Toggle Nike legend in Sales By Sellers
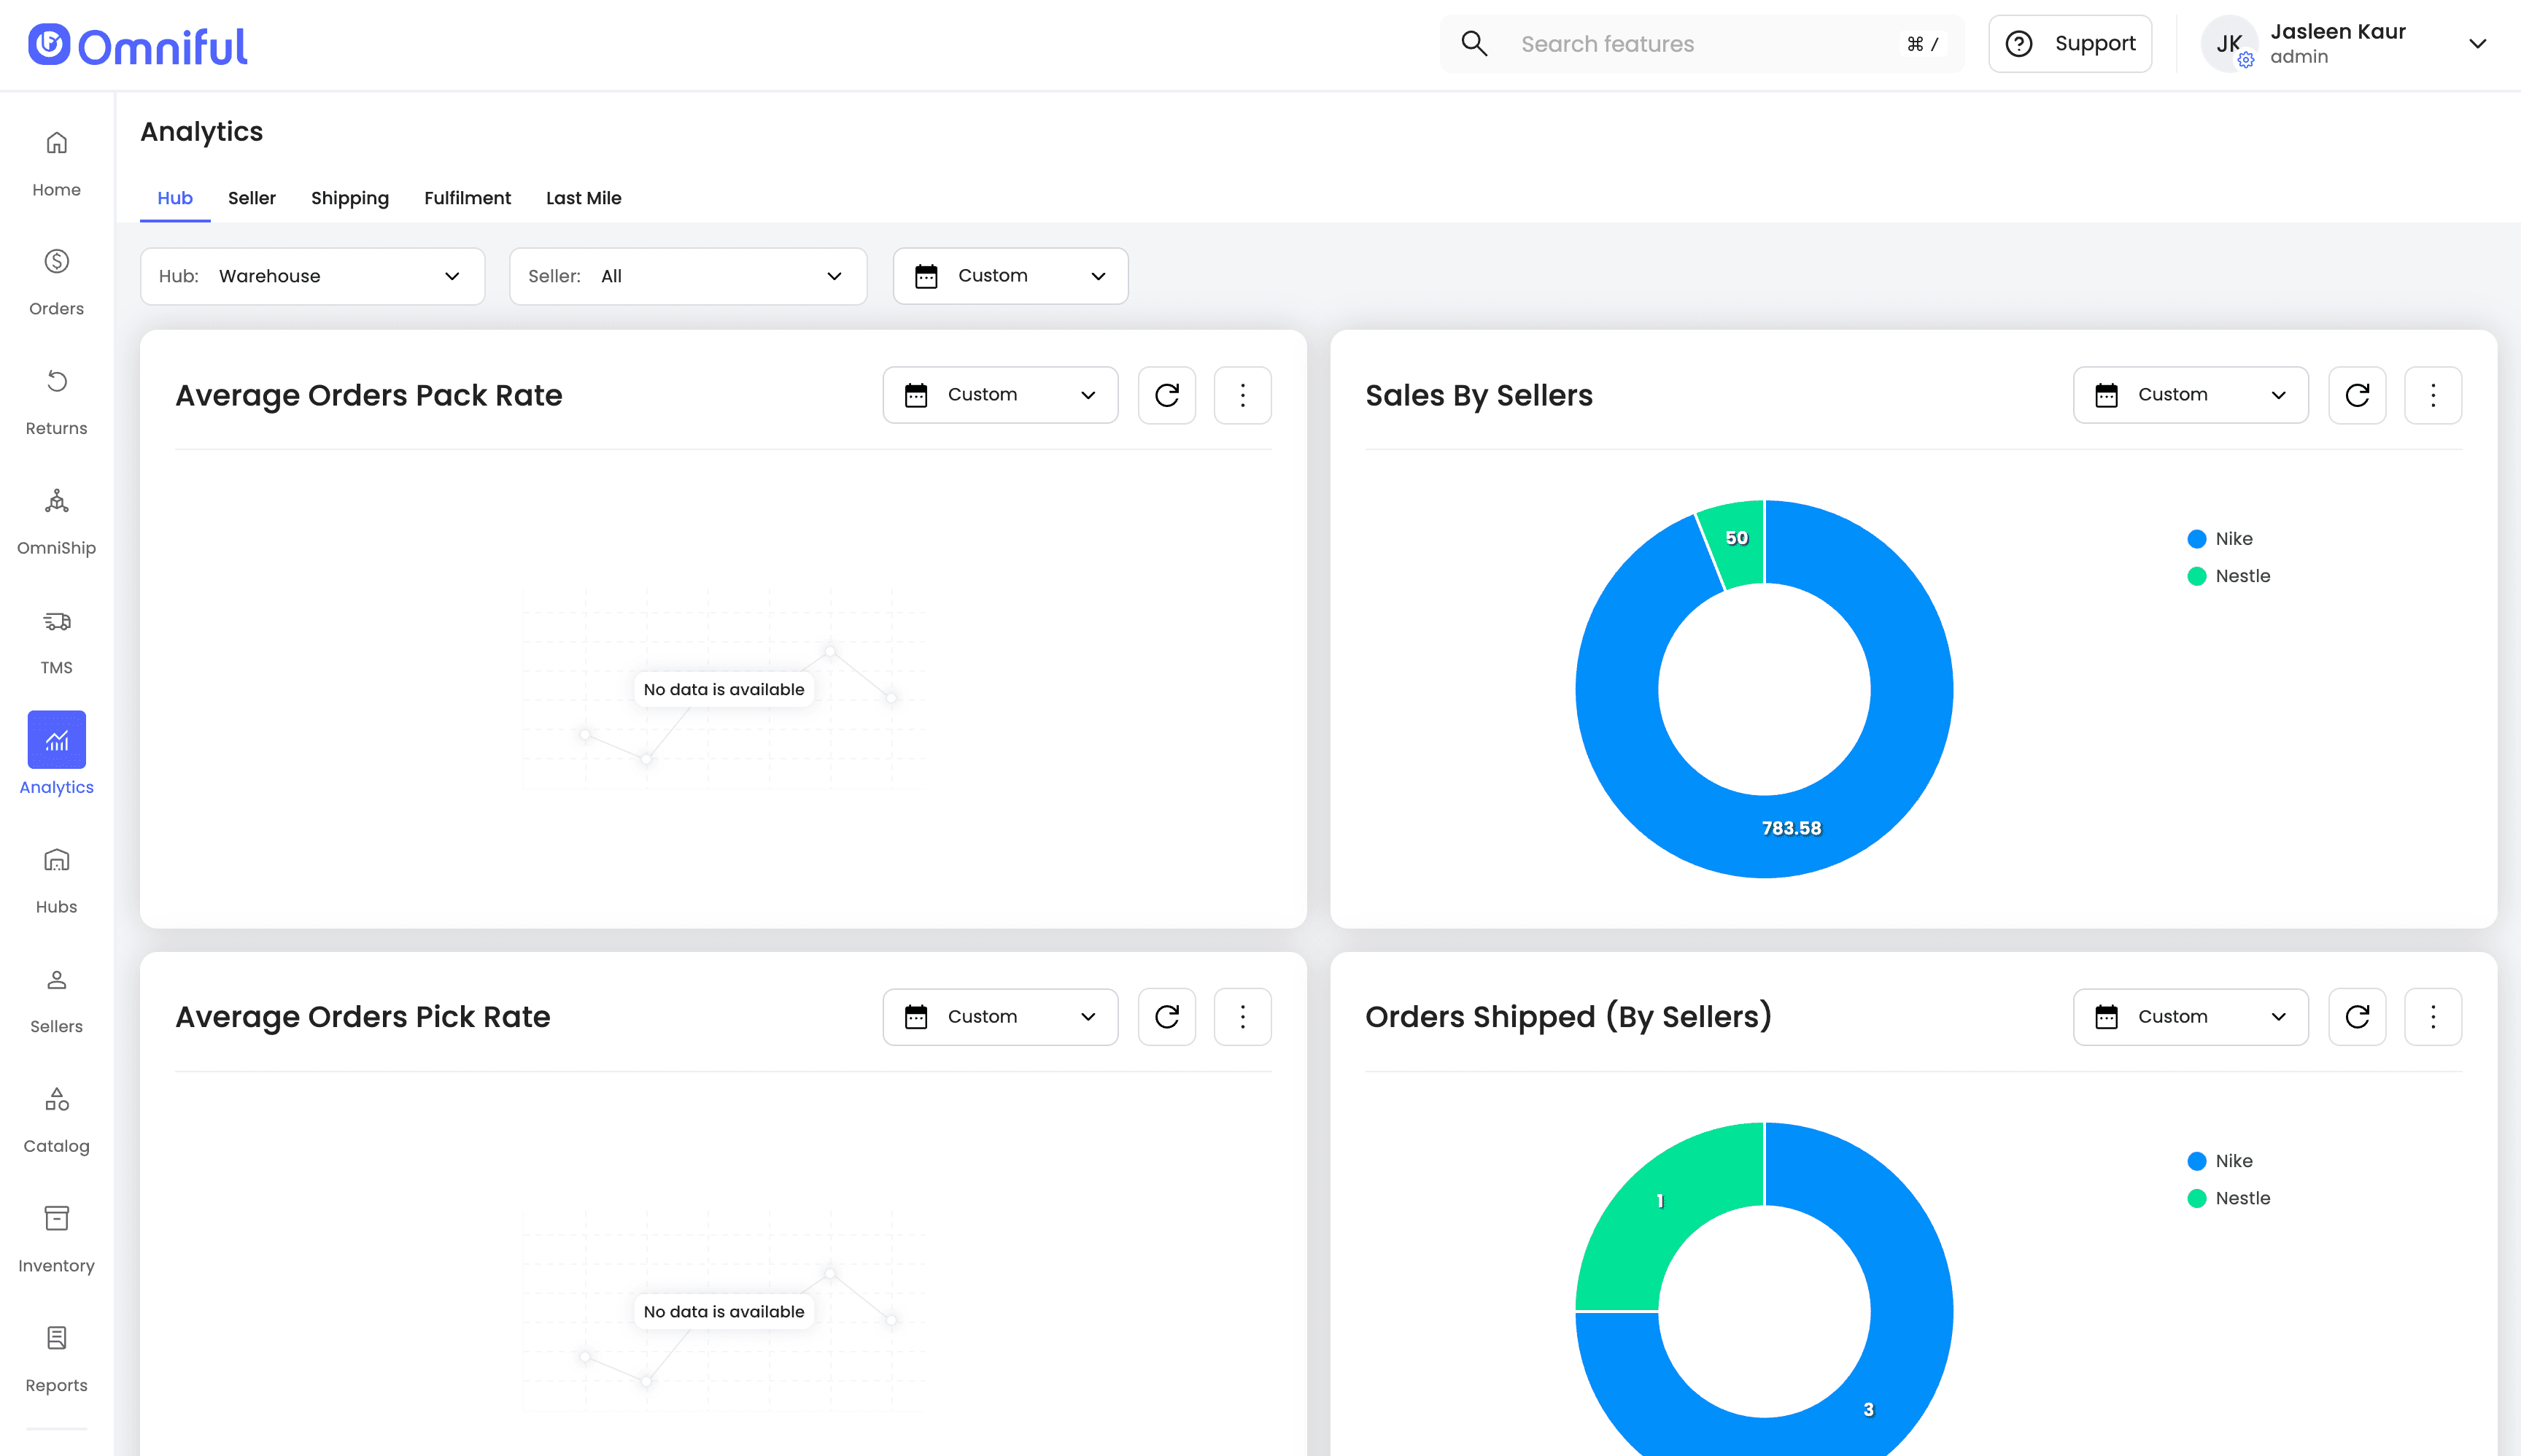The image size is (2521, 1456). [x=2220, y=539]
